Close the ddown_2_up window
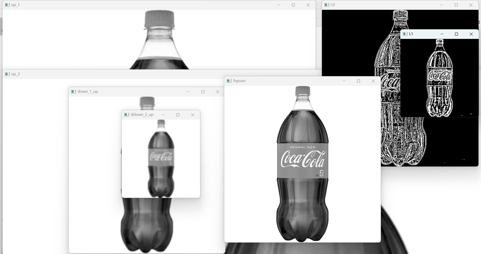481x254 pixels. 193,115
